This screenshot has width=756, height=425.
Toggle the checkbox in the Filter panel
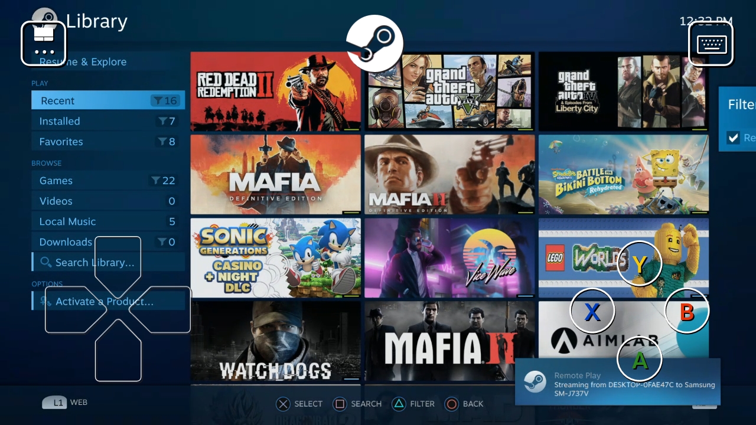(733, 138)
